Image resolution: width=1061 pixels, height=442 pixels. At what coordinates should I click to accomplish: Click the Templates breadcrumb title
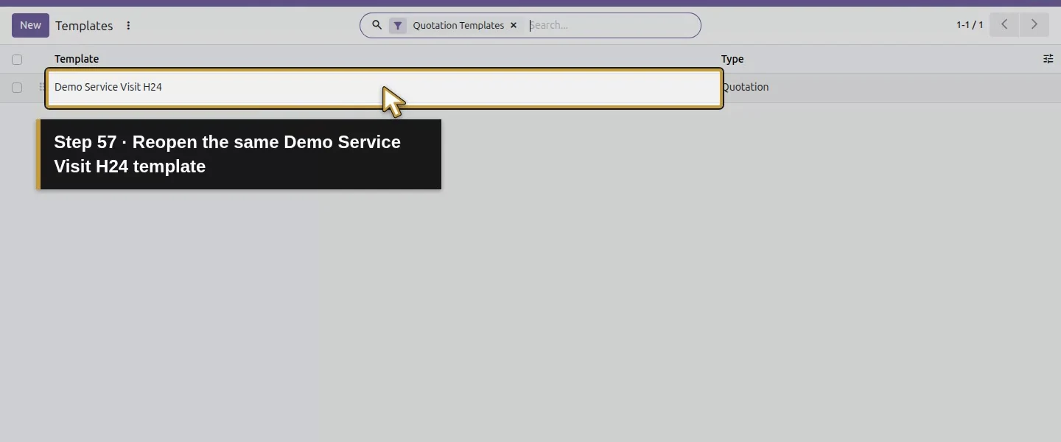coord(84,26)
